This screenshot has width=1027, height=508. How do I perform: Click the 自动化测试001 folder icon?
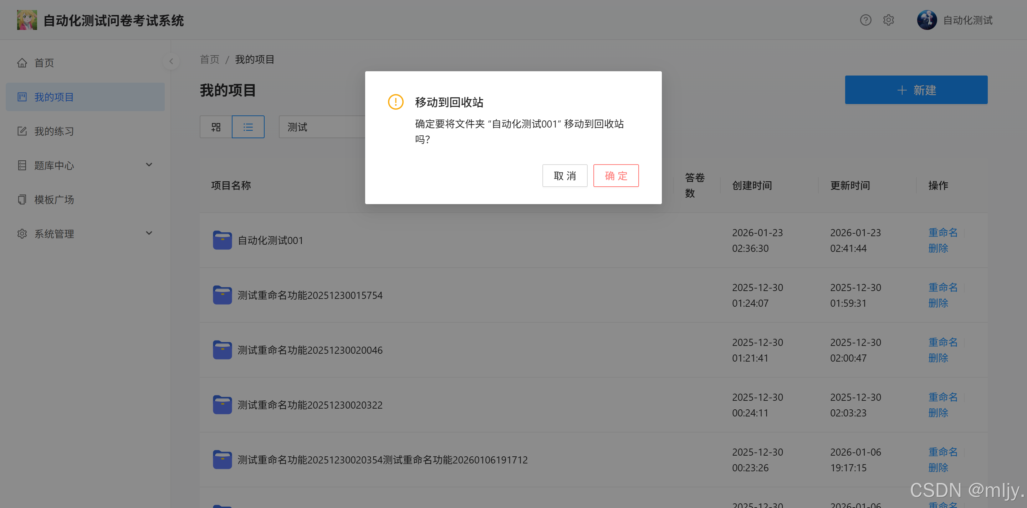tap(222, 240)
